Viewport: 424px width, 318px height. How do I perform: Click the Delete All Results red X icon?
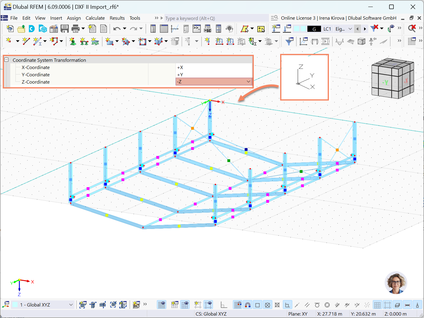click(x=412, y=28)
